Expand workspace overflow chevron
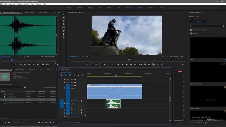The image size is (226, 127). click(161, 8)
